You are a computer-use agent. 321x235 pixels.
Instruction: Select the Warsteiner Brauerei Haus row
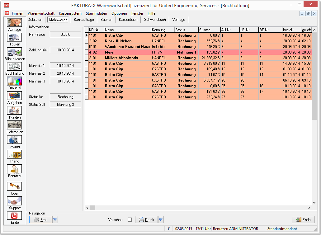coord(200,47)
